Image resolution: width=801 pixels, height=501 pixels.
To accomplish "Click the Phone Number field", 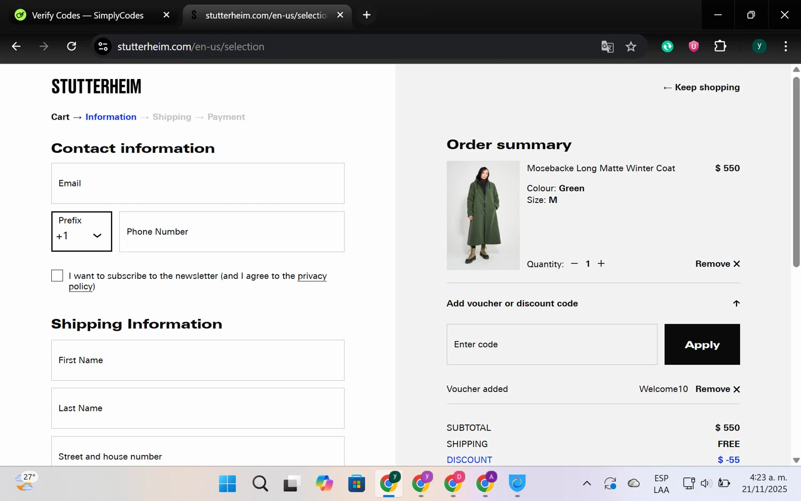I will point(232,231).
